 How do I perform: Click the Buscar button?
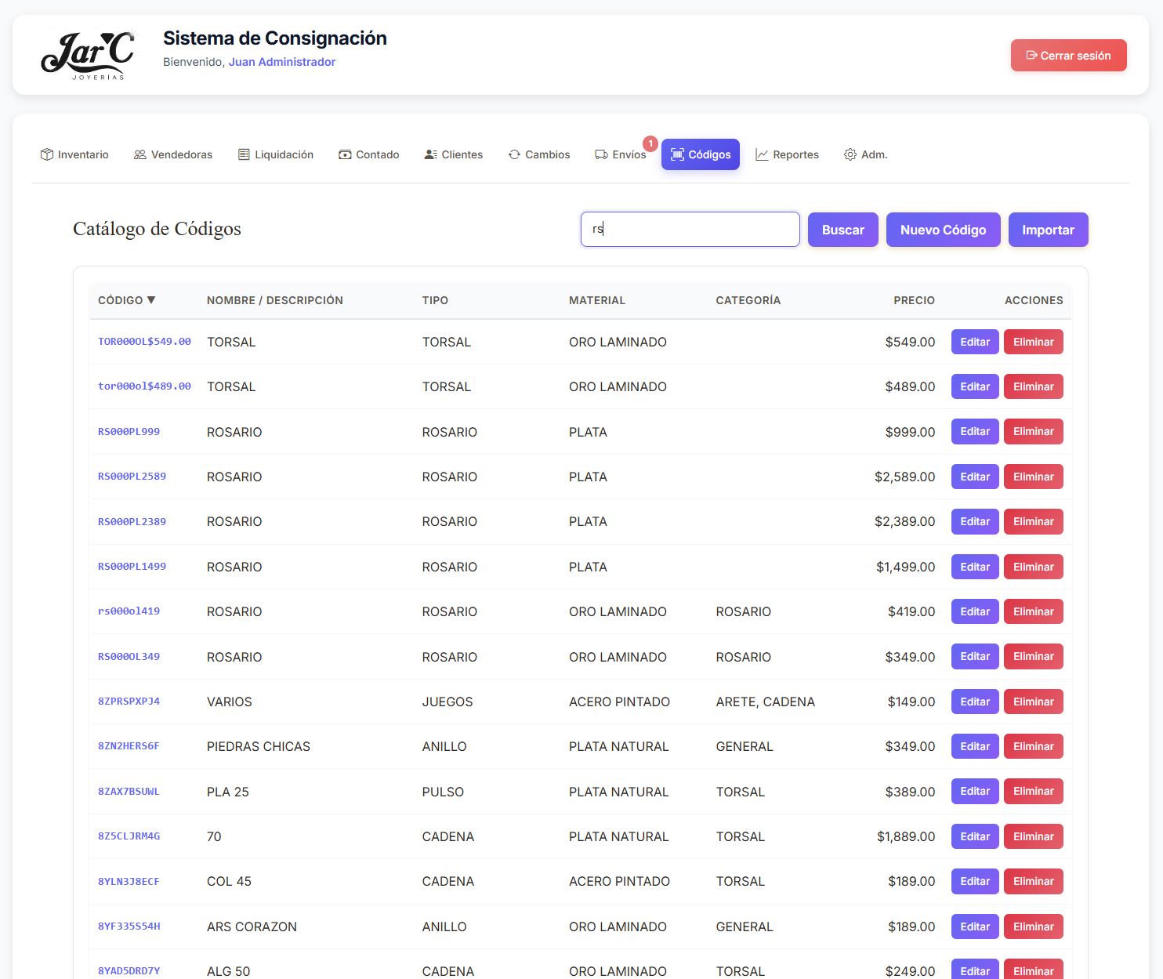(x=842, y=230)
